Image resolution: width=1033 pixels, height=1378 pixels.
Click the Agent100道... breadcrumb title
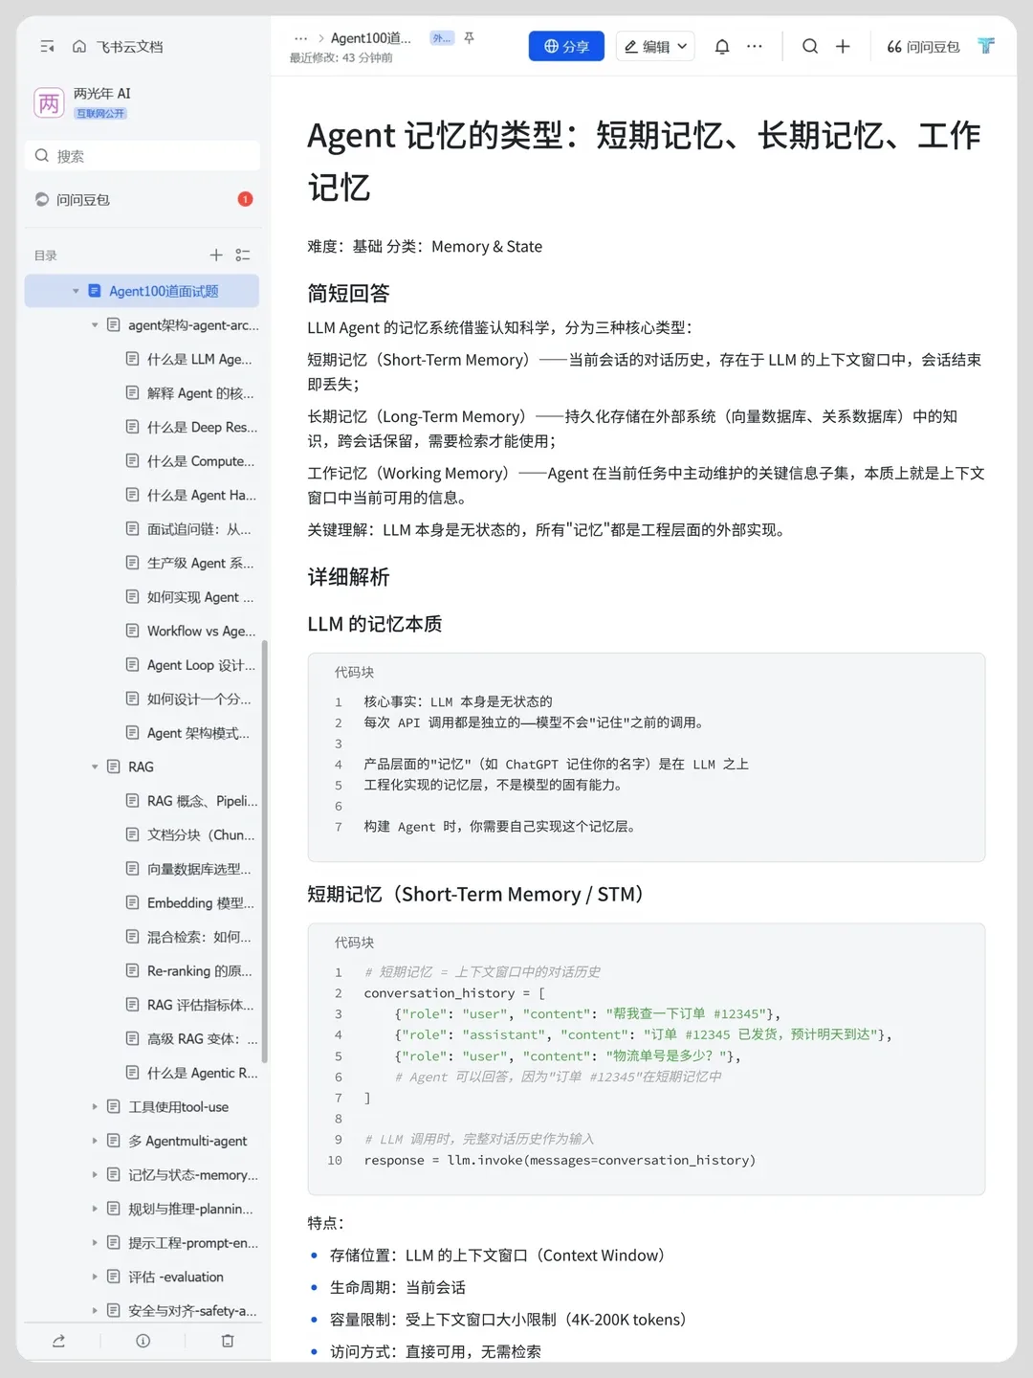(371, 38)
